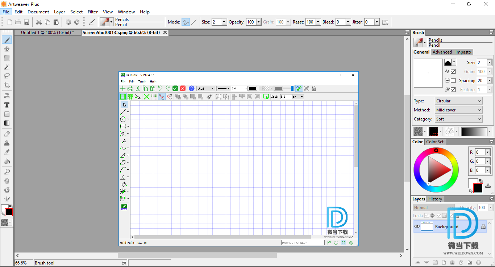Select the Shape tool
495x267 pixels.
click(x=7, y=114)
